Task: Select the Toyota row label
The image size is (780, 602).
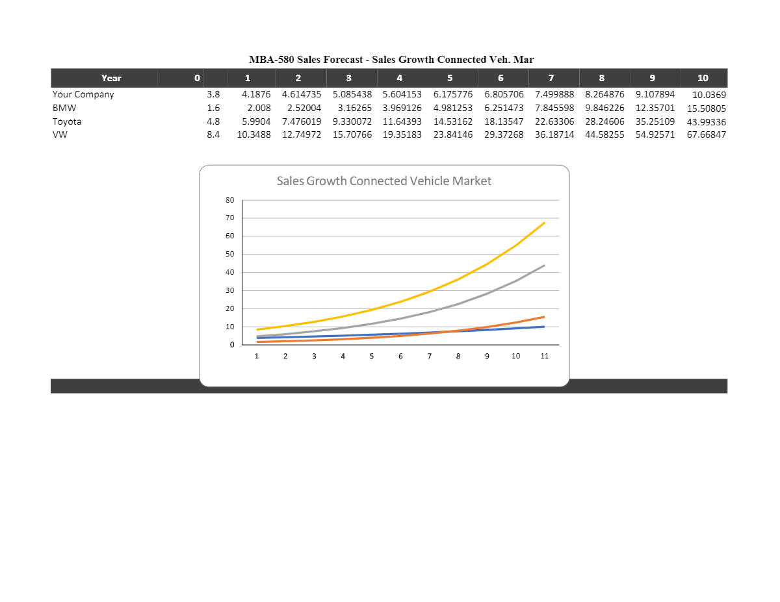Action: pyautogui.click(x=67, y=121)
